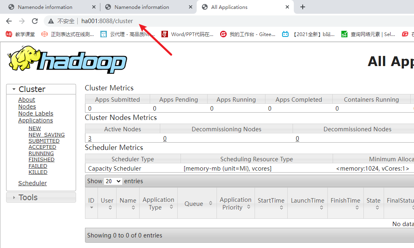Open the Nodes link
Viewport: 414px width, 248px height.
pos(27,107)
